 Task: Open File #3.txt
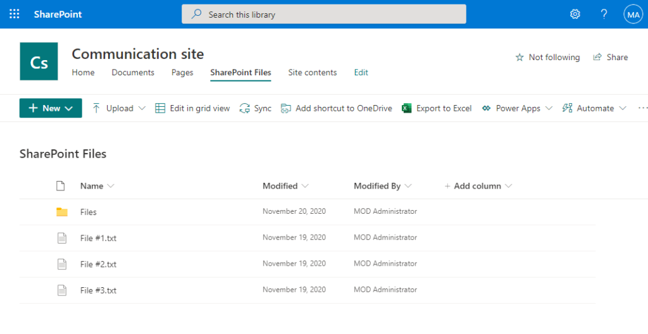coord(98,290)
